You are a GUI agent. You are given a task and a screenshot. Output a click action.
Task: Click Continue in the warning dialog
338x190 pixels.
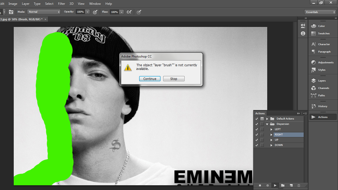150,79
